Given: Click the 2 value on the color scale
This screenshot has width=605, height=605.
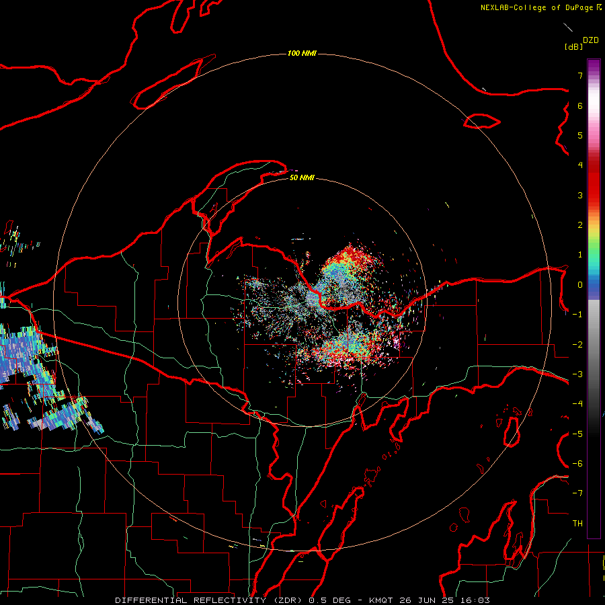Looking at the screenshot, I should pos(580,225).
